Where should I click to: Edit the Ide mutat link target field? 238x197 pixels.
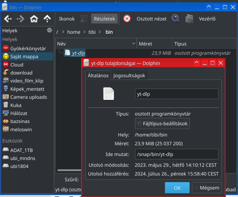(x=177, y=154)
